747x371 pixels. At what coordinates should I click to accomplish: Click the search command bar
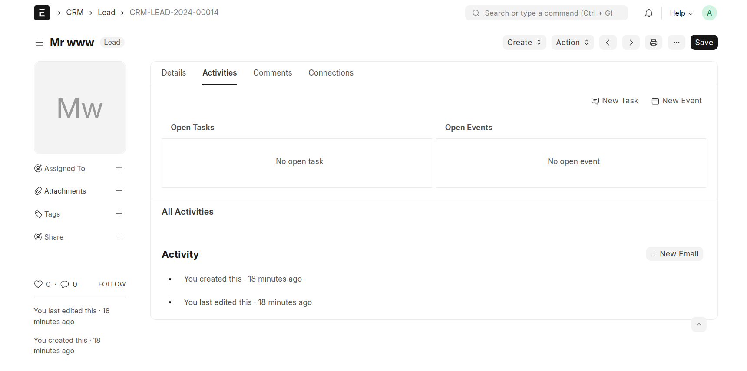pos(546,13)
